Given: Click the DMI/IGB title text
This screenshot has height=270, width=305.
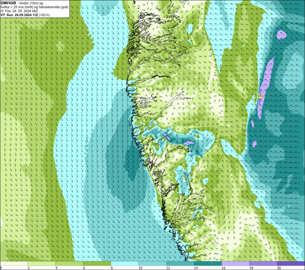Looking at the screenshot, I should 8,3.
